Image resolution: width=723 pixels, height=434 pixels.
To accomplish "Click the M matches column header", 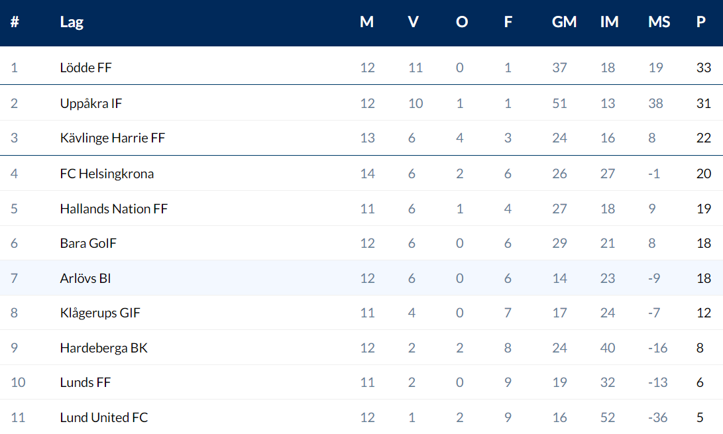I will coord(366,22).
